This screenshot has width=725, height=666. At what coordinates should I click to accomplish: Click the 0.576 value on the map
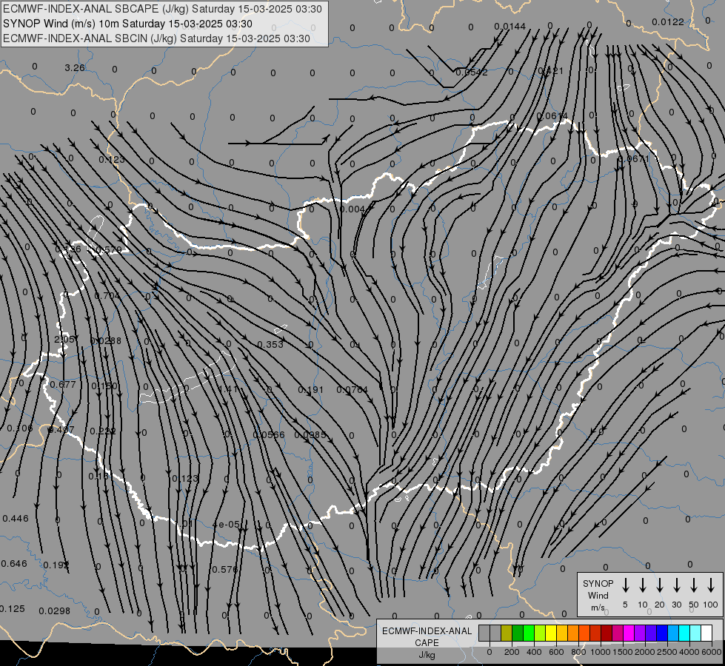224,569
